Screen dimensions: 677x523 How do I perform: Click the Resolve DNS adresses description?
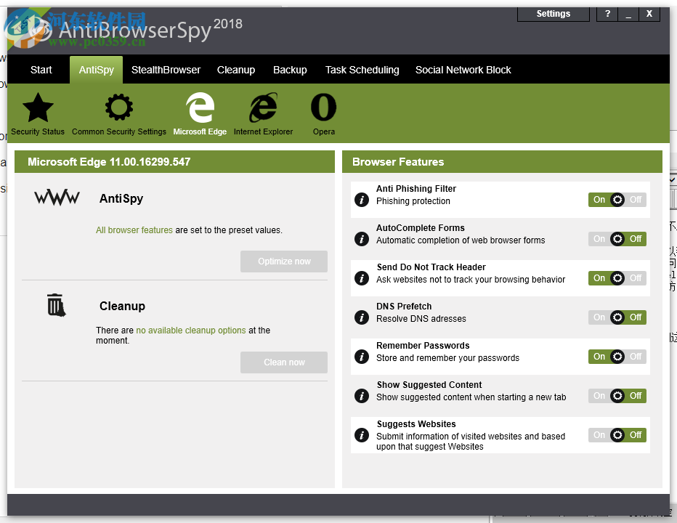pos(421,319)
